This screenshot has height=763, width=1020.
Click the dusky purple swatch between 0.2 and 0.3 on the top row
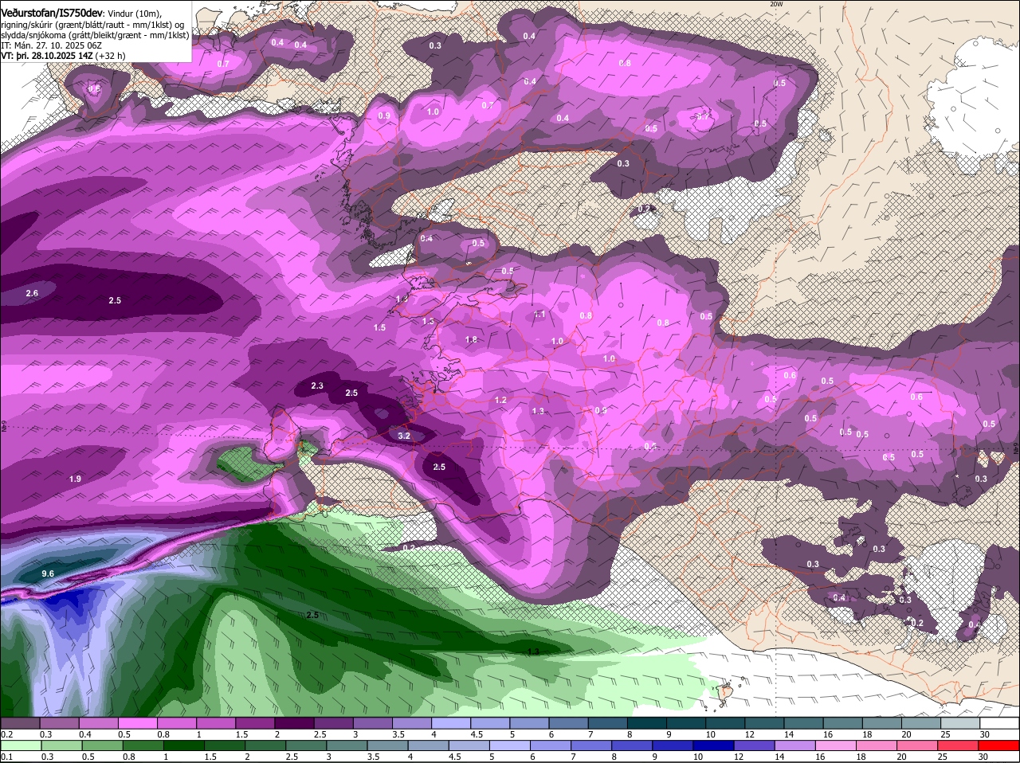[x=20, y=723]
